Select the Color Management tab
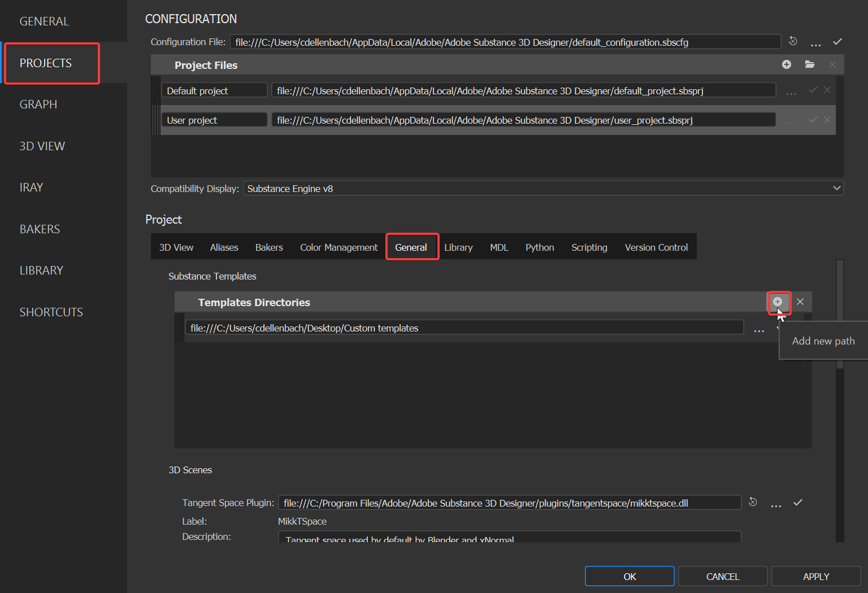Image resolution: width=868 pixels, height=593 pixels. point(338,247)
